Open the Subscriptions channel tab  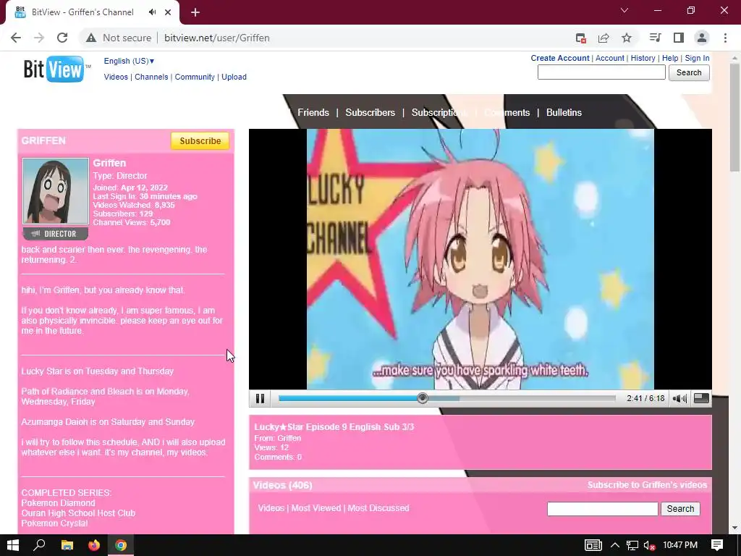(x=439, y=112)
